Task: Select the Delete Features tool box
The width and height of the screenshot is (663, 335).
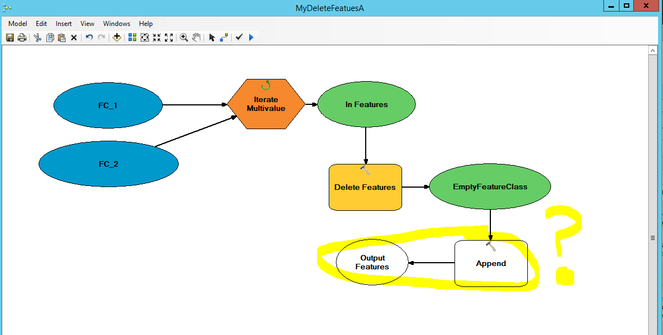Action: (365, 187)
